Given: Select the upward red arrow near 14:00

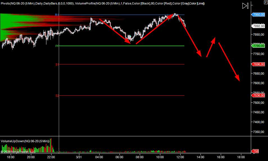Looking at the screenshot, I should [211, 47].
